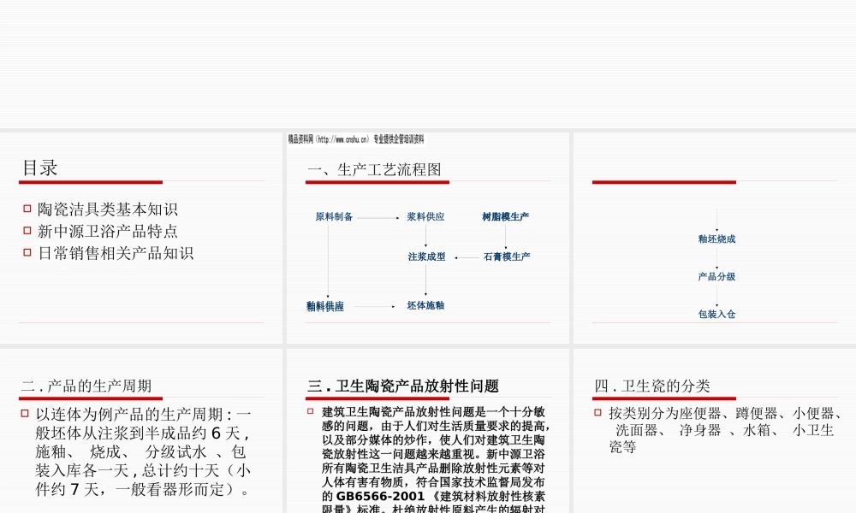Image resolution: width=856 pixels, height=513 pixels.
Task: Click the 石膏模生产 flowchart node
Action: click(x=507, y=256)
